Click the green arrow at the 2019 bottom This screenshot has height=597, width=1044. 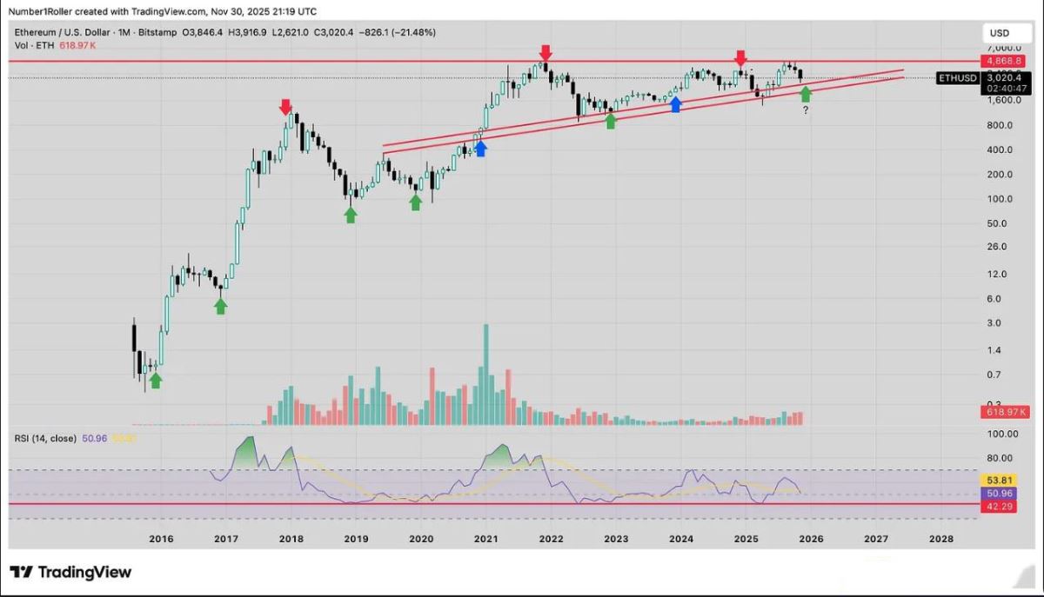point(350,214)
